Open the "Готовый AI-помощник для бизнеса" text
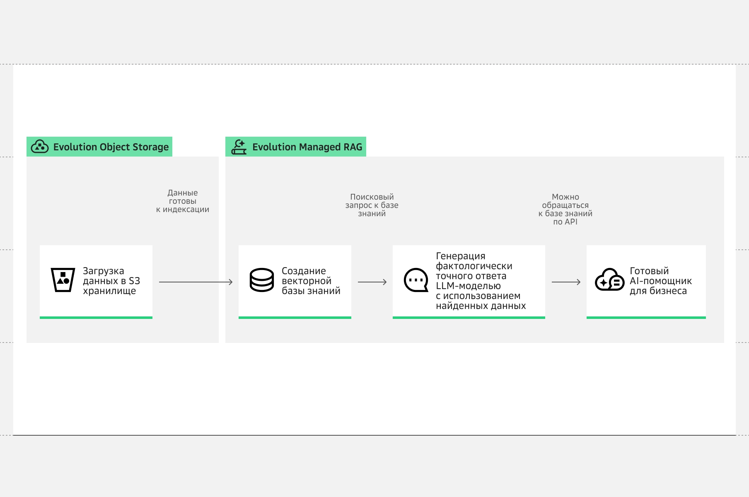Viewport: 749px width, 497px height. pos(660,281)
